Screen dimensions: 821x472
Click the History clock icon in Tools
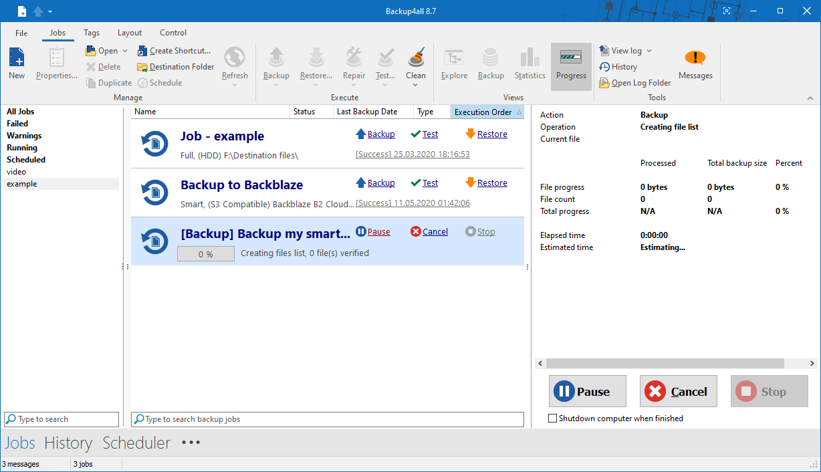[604, 67]
